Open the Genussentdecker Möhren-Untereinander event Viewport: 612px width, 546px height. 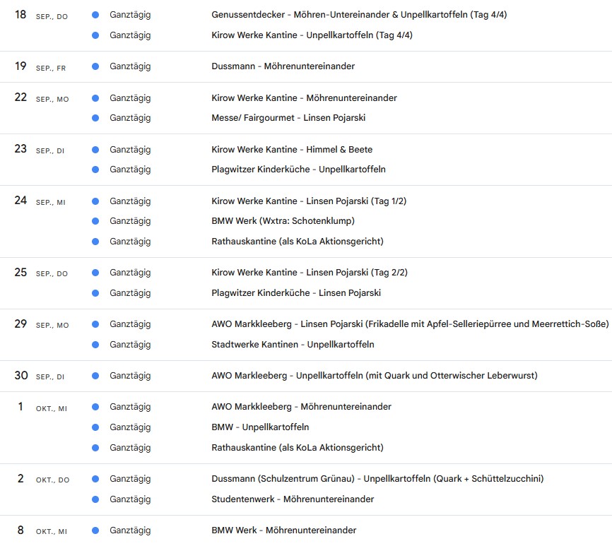pos(339,15)
